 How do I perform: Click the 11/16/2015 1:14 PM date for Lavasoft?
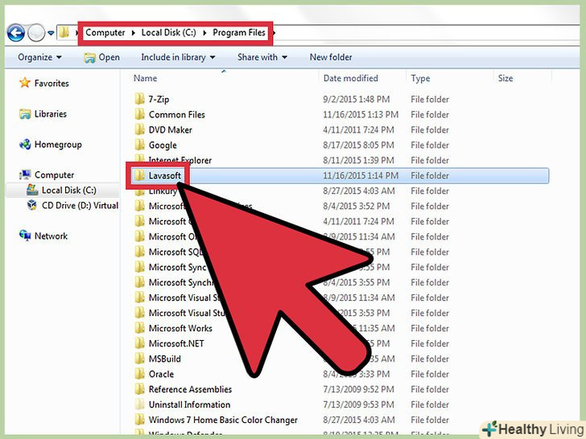coord(361,175)
